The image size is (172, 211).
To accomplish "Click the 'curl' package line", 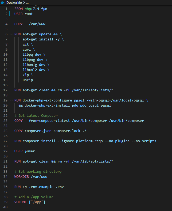I will (27, 50).
